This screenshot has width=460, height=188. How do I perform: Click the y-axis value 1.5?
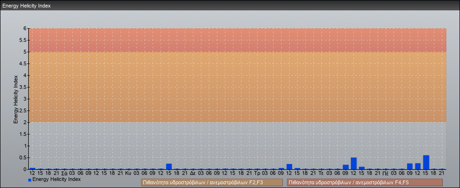click(x=23, y=134)
